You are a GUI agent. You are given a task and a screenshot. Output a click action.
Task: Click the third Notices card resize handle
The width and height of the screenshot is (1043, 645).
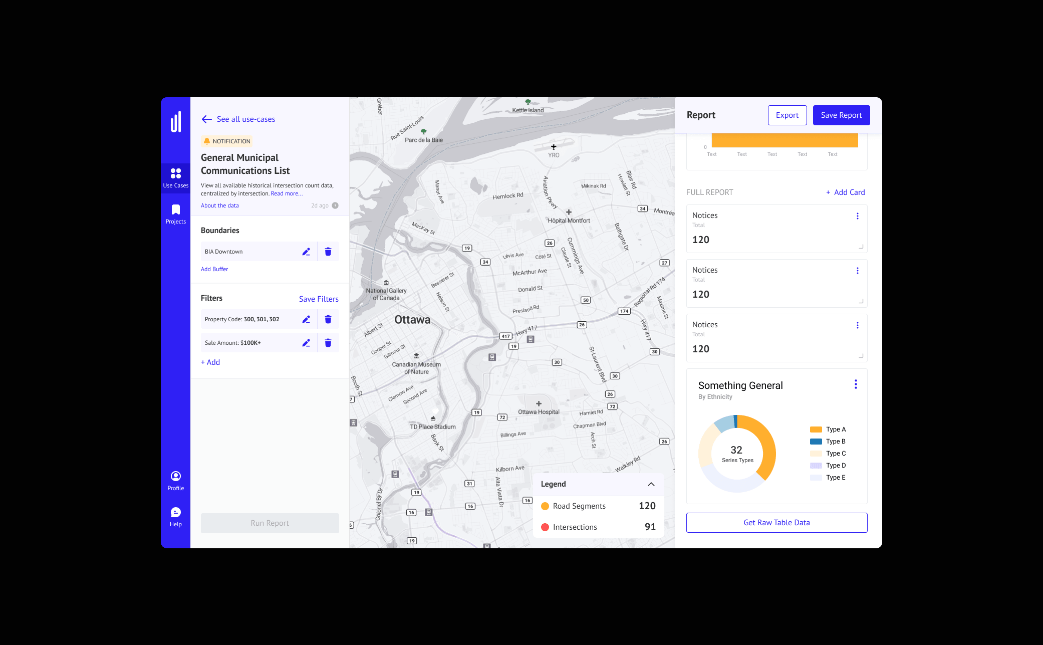click(x=861, y=356)
